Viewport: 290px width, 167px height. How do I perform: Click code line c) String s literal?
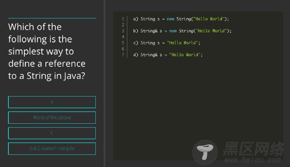(166, 43)
